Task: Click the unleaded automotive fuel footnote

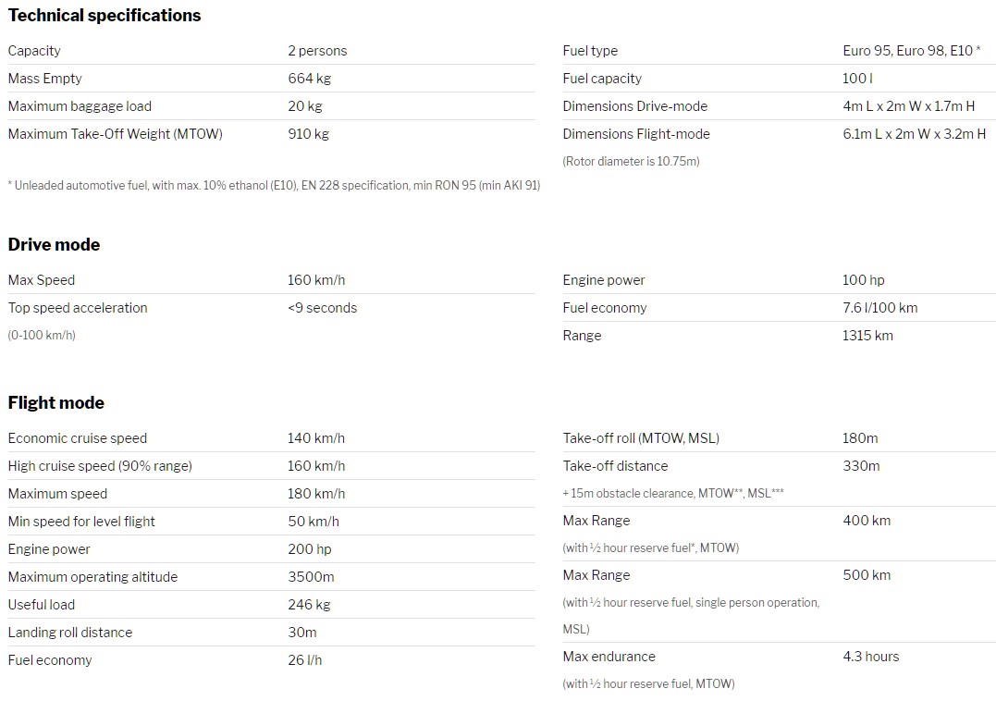Action: pos(274,186)
